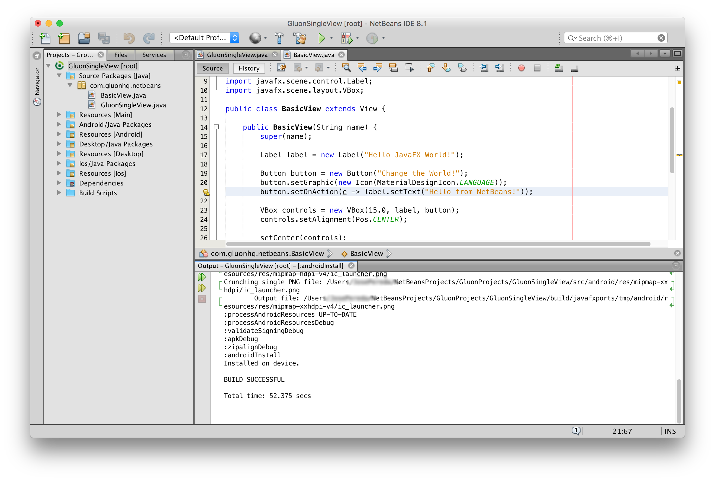The width and height of the screenshot is (715, 481).
Task: Click the Last Edit editor icon
Action: click(x=281, y=68)
